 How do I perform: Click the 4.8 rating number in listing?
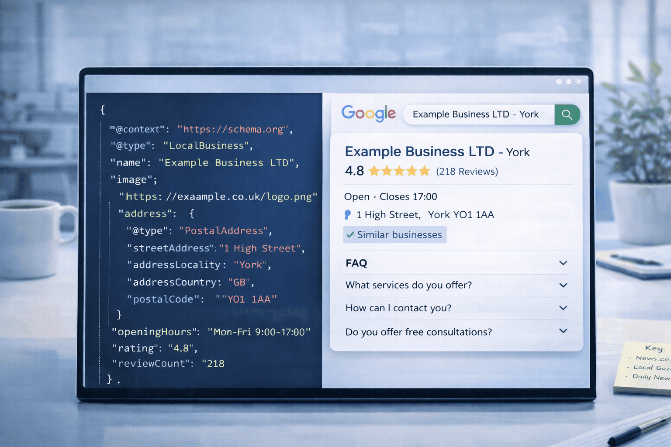point(354,171)
